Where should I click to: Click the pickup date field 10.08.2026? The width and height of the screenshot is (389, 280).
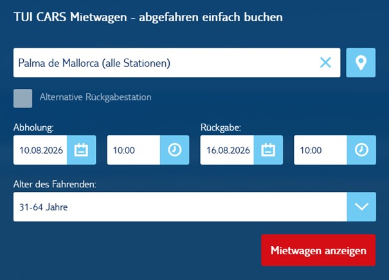tap(40, 150)
